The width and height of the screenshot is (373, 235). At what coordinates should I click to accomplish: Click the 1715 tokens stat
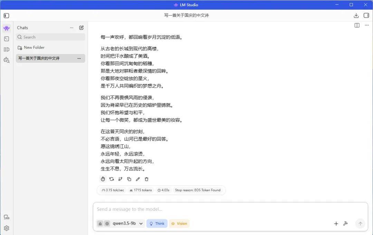pyautogui.click(x=141, y=190)
